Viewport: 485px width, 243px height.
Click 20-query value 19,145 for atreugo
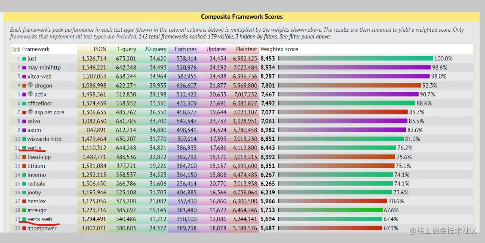158,210
